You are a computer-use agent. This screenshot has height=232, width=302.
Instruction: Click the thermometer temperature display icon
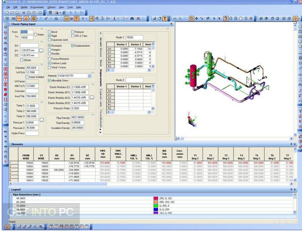(x=114, y=18)
